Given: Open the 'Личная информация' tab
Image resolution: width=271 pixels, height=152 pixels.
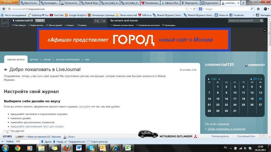Looking at the screenshot, I should coord(68,60).
